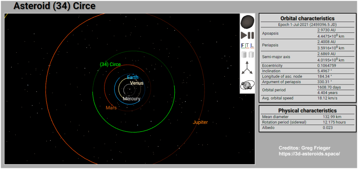The image size is (358, 169).
Task: Click the planet orbit system icon
Action: click(x=247, y=85)
